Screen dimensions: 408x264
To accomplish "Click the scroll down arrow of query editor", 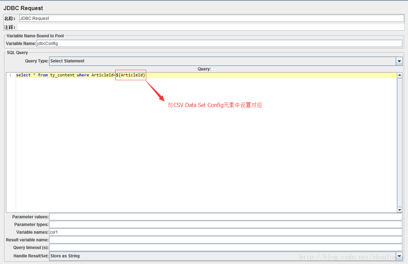I will pos(400,210).
